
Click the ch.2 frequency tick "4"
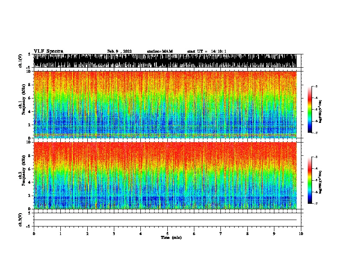coord(30,182)
